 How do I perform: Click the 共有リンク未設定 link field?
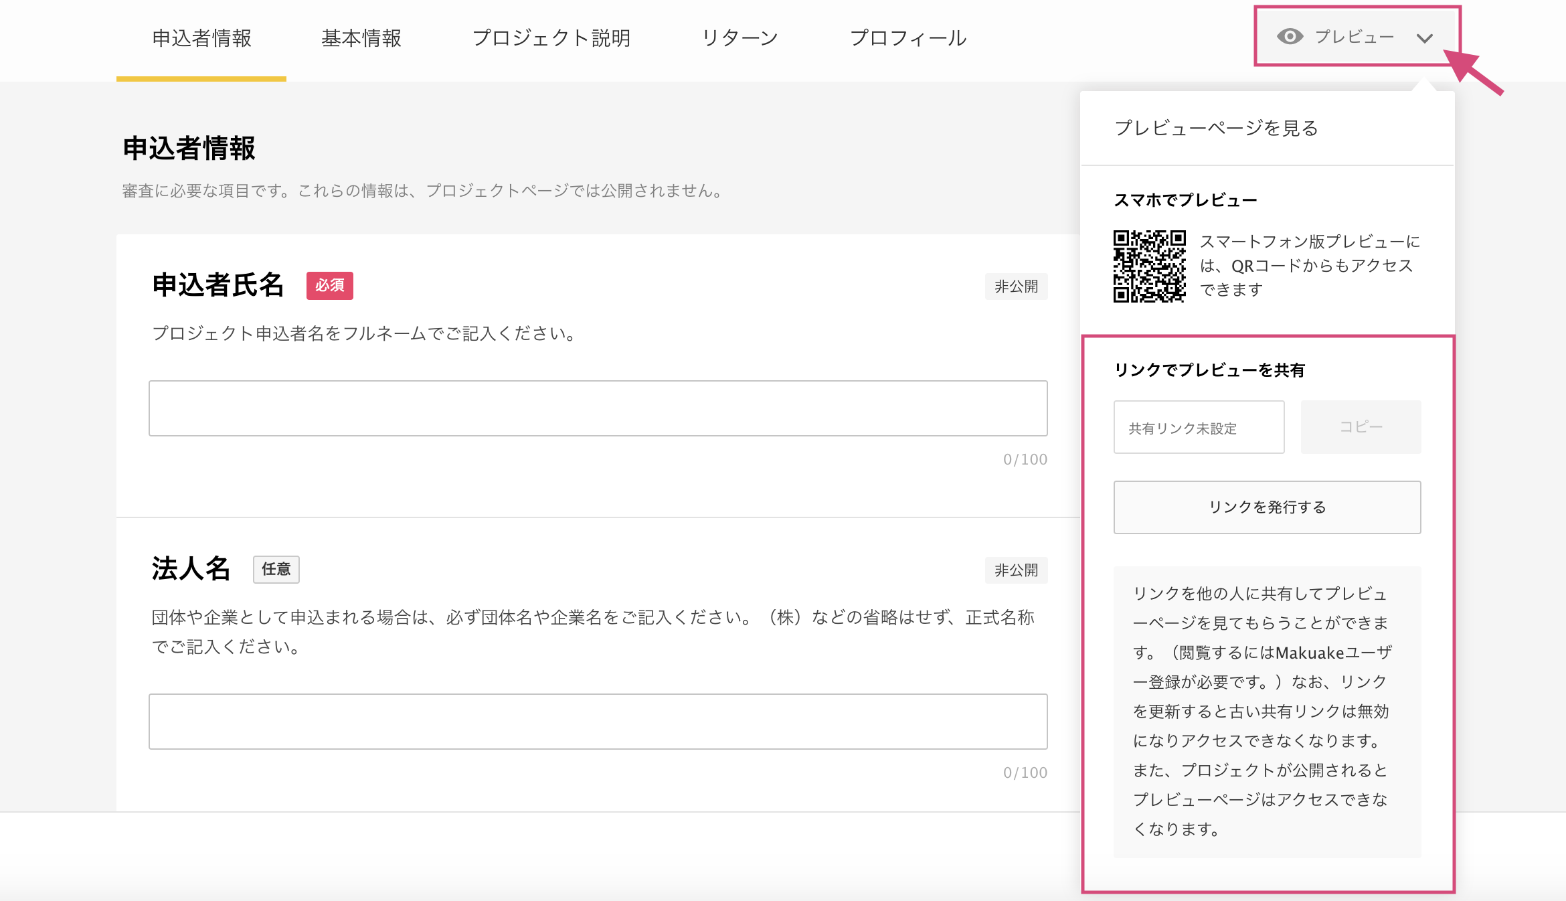click(x=1199, y=427)
